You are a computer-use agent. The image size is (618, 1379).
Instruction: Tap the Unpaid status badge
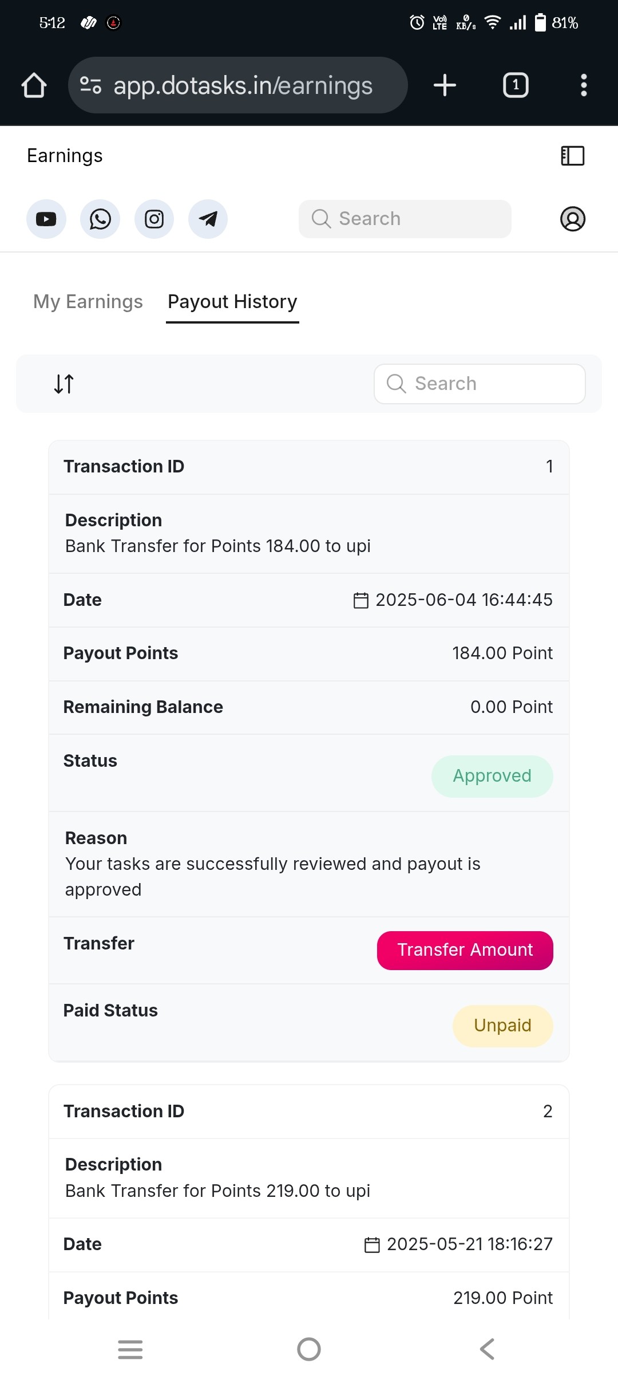point(503,1026)
